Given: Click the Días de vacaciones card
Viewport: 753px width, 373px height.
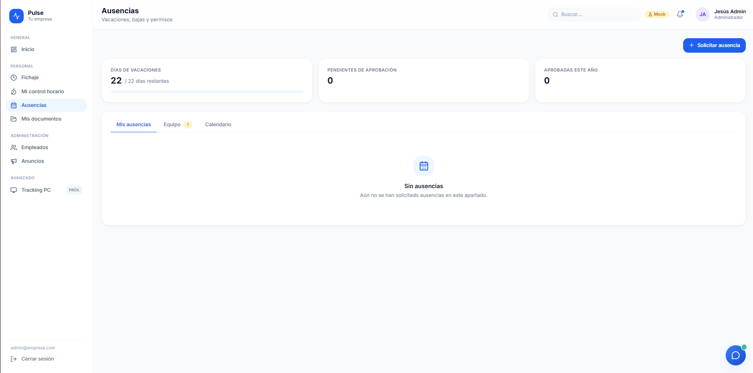Looking at the screenshot, I should coord(207,80).
